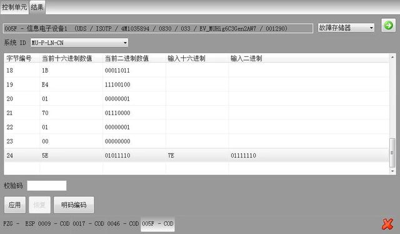Click the greyed-out restore button
This screenshot has height=234, width=400.
(x=39, y=205)
